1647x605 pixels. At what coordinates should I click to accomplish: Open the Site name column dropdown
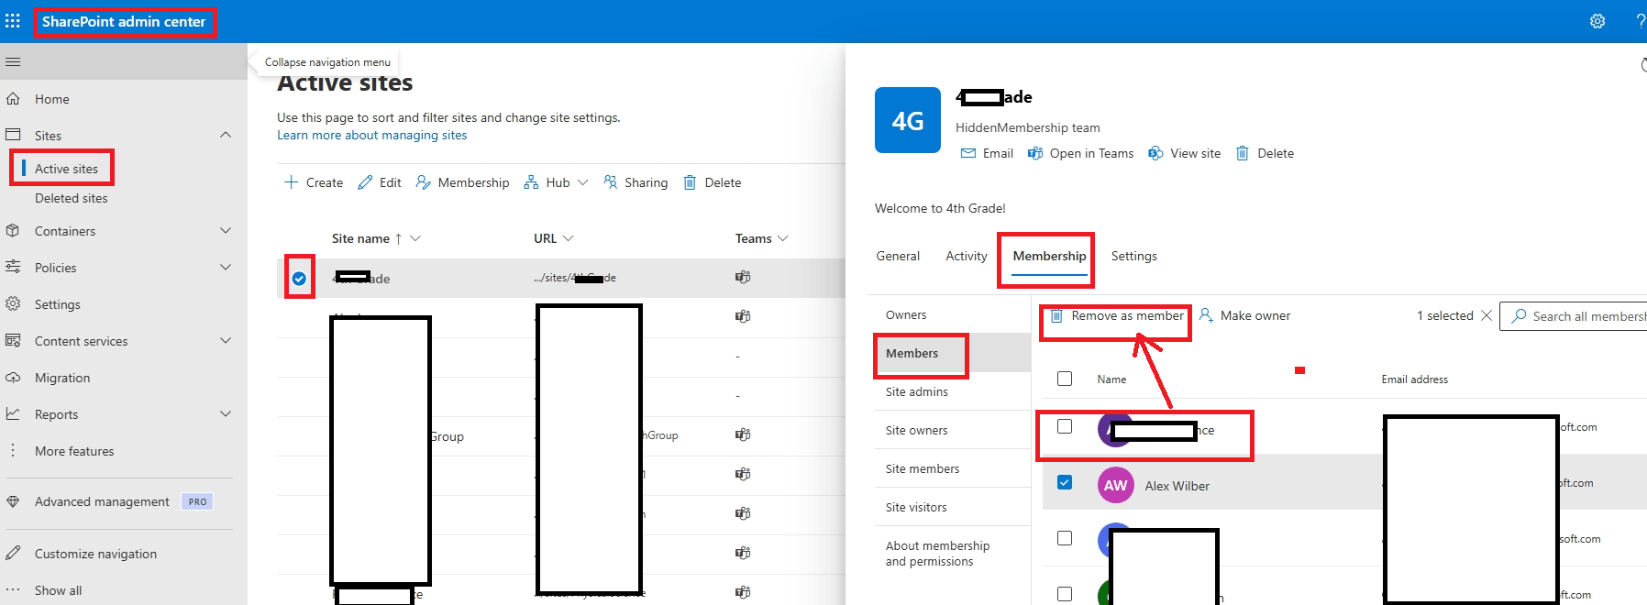[x=415, y=238]
